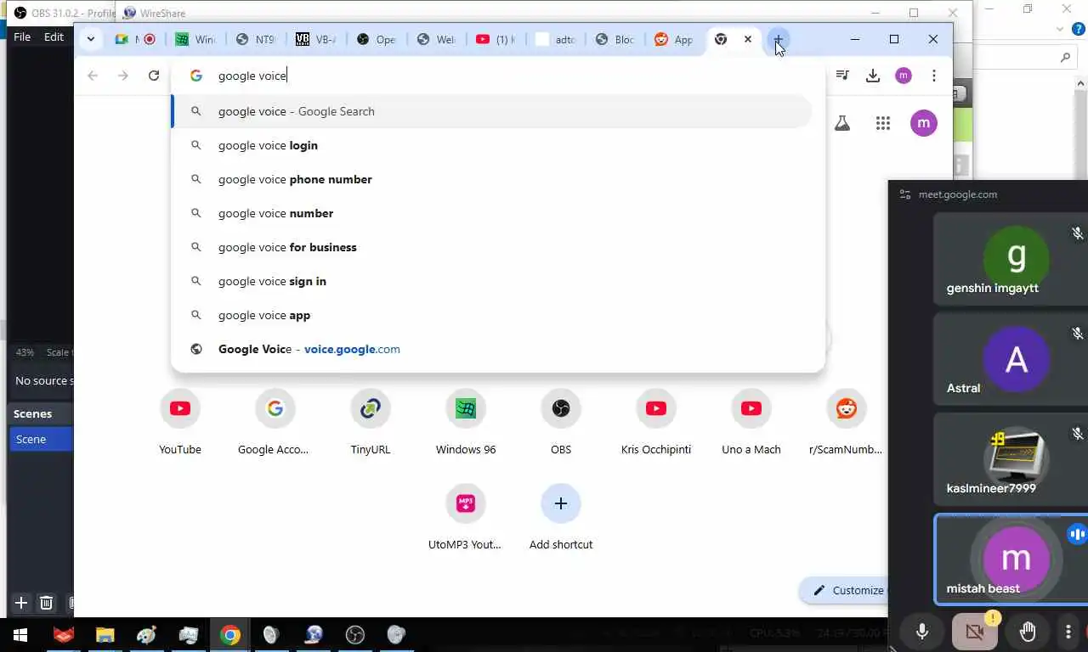Open Chrome tab search dropdown
This screenshot has height=652, width=1088.
point(90,39)
